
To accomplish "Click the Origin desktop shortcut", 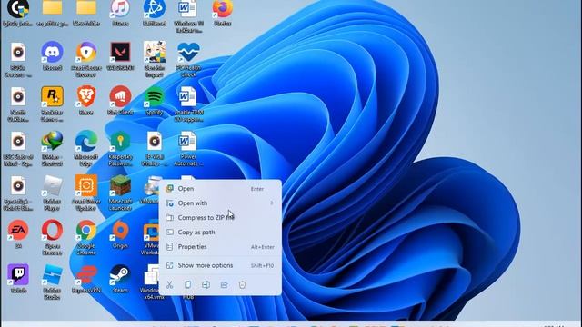I will pyautogui.click(x=120, y=233).
